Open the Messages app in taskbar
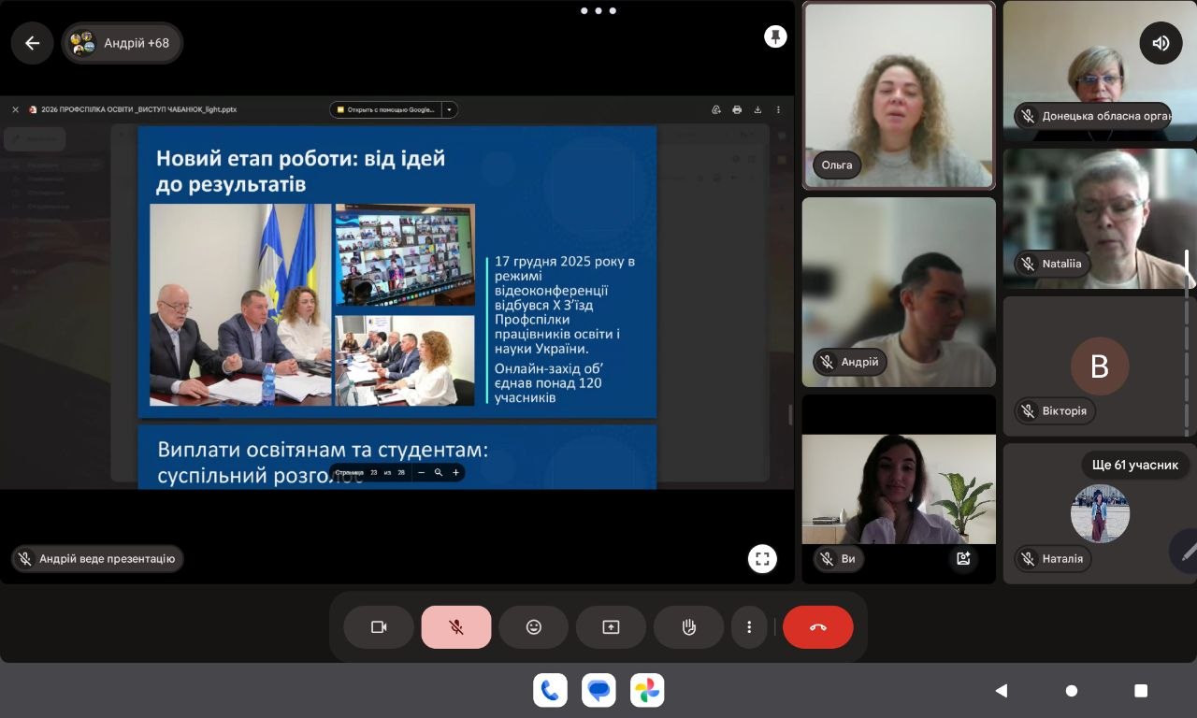The width and height of the screenshot is (1197, 718). tap(598, 691)
